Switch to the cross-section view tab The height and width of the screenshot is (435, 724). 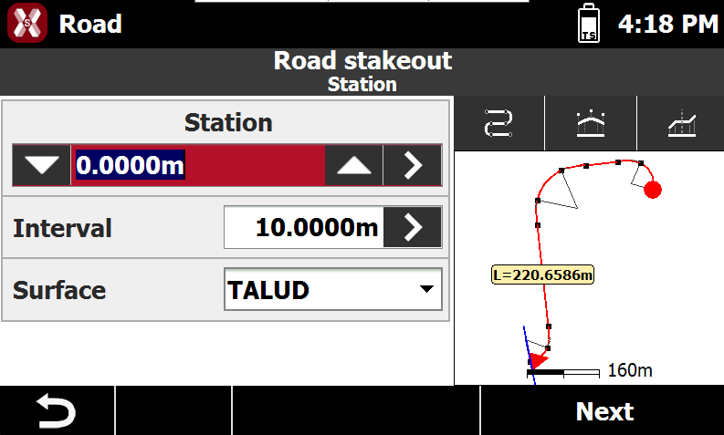point(591,123)
